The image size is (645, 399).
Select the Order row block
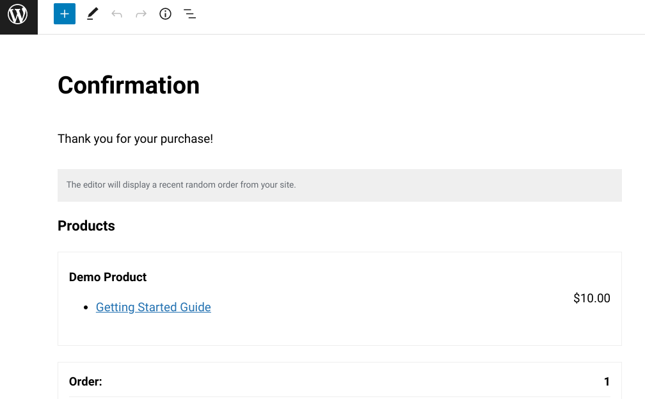(x=340, y=381)
